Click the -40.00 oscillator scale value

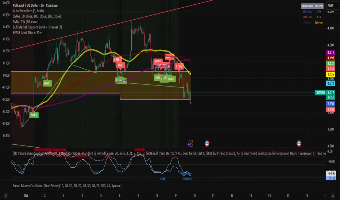tap(331, 161)
